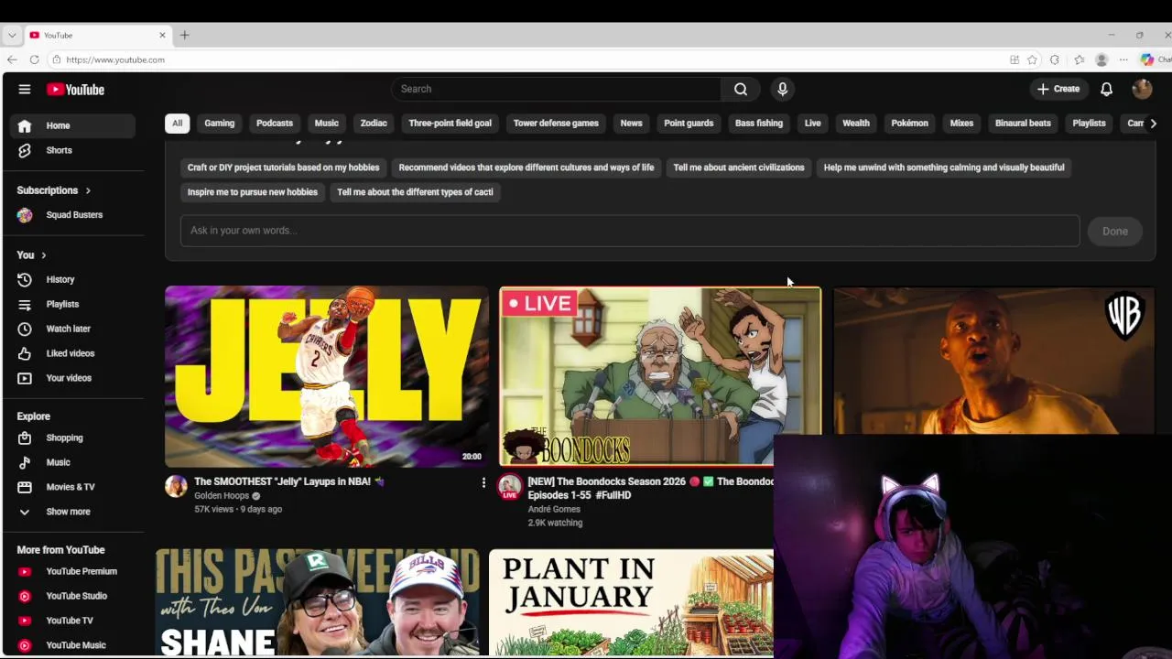The height and width of the screenshot is (659, 1172).
Task: Open more options for Jelly Layups video
Action: point(483,482)
